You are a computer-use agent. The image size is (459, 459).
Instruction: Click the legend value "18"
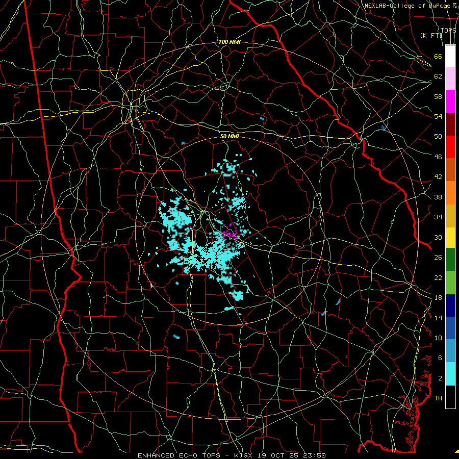[438, 298]
